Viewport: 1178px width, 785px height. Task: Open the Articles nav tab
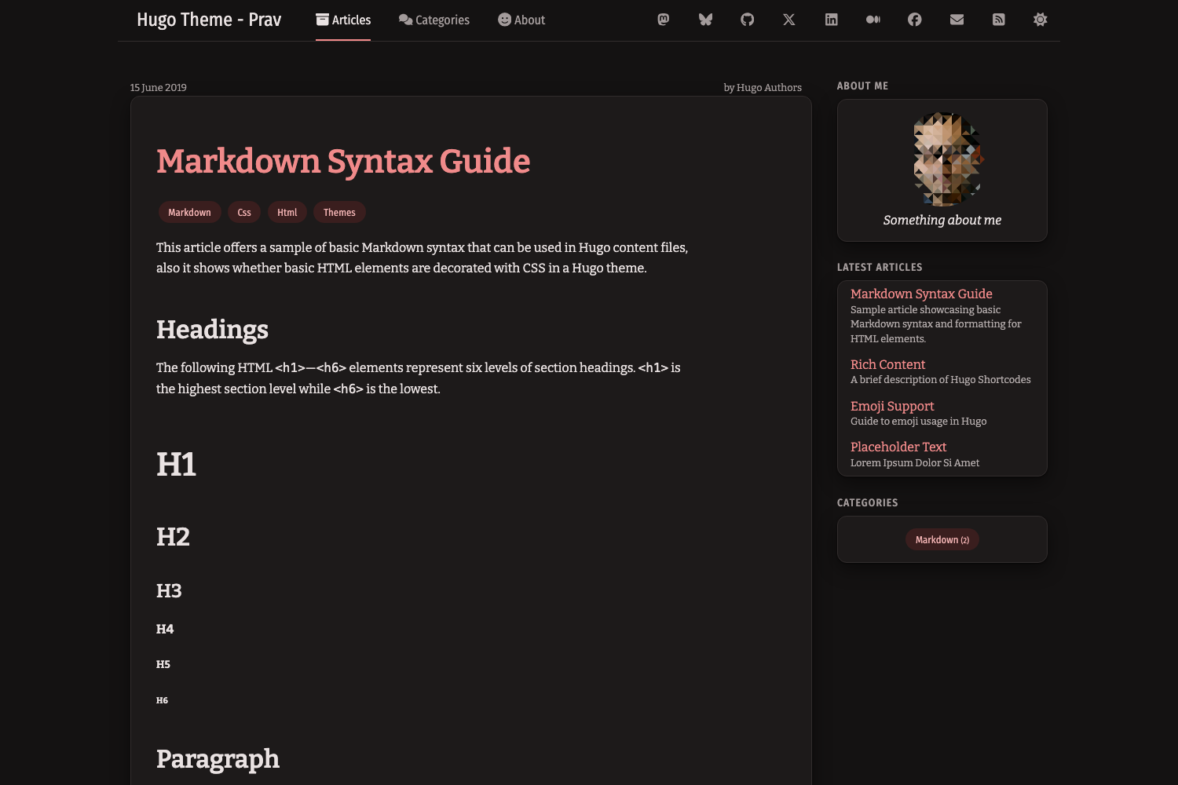point(343,20)
